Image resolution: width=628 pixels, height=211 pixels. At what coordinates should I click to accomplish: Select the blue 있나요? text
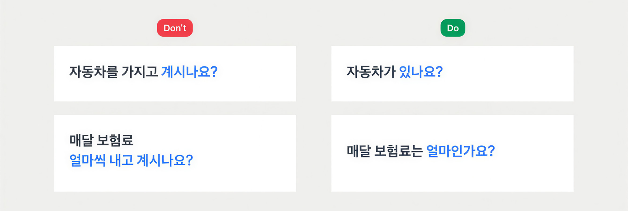[421, 72]
